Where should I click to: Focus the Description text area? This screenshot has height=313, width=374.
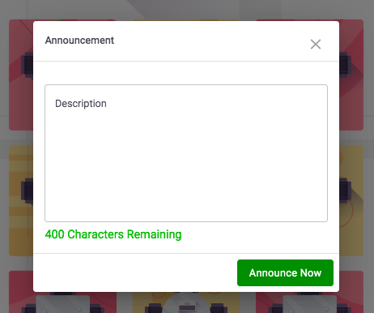click(186, 153)
